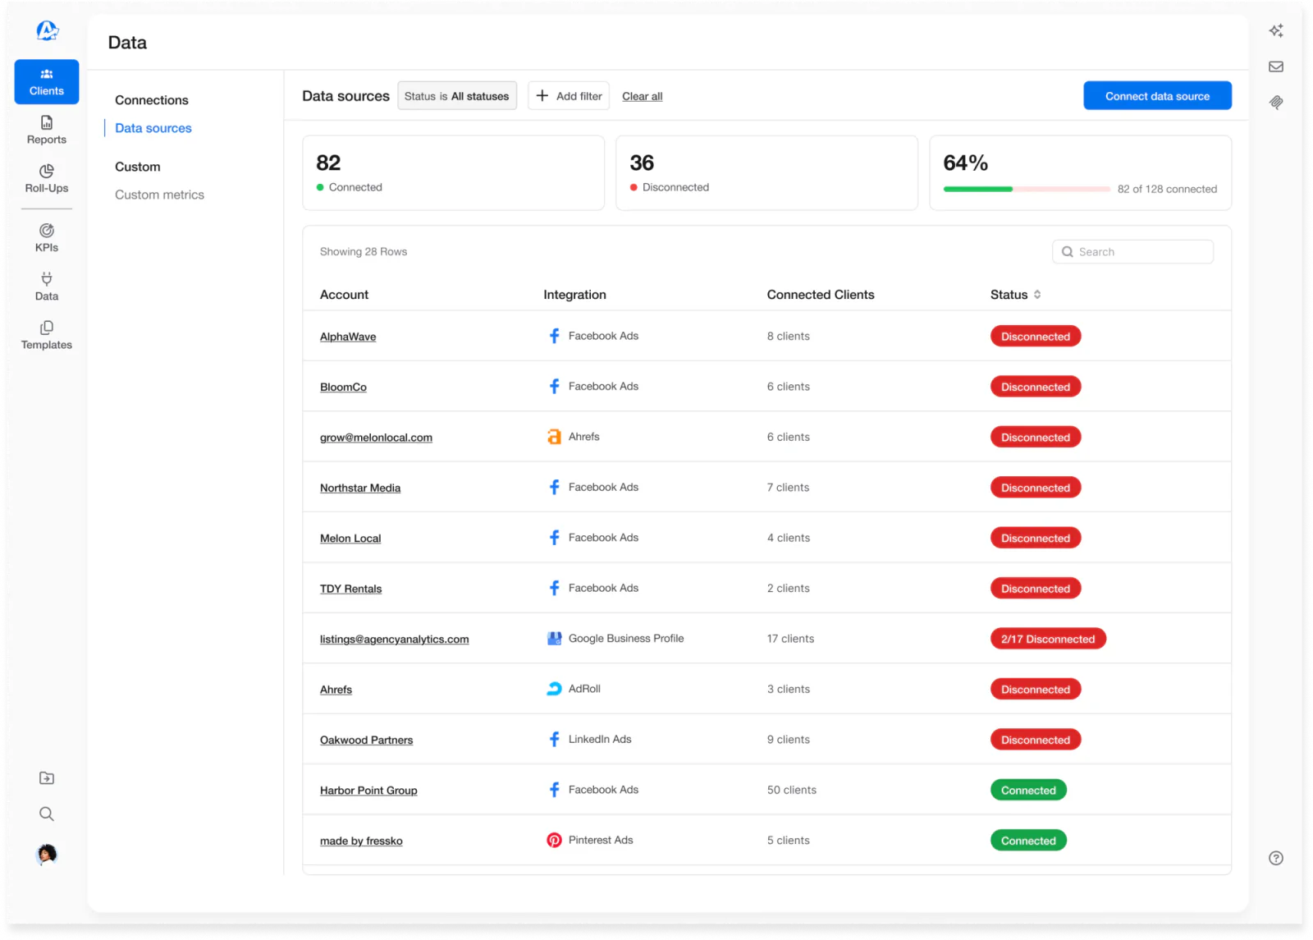Click Connect data source button
The width and height of the screenshot is (1313, 940).
(1157, 96)
